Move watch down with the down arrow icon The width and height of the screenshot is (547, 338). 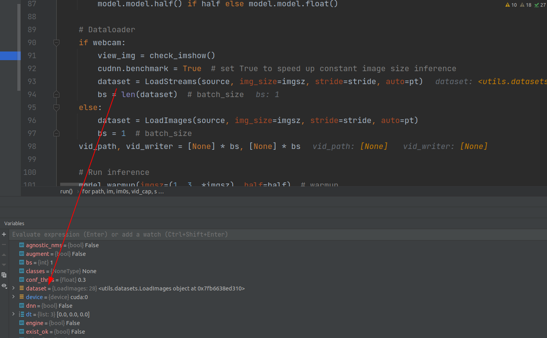pos(4,265)
